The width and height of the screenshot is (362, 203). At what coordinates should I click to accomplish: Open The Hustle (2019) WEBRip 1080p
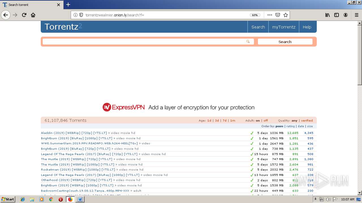click(x=78, y=164)
